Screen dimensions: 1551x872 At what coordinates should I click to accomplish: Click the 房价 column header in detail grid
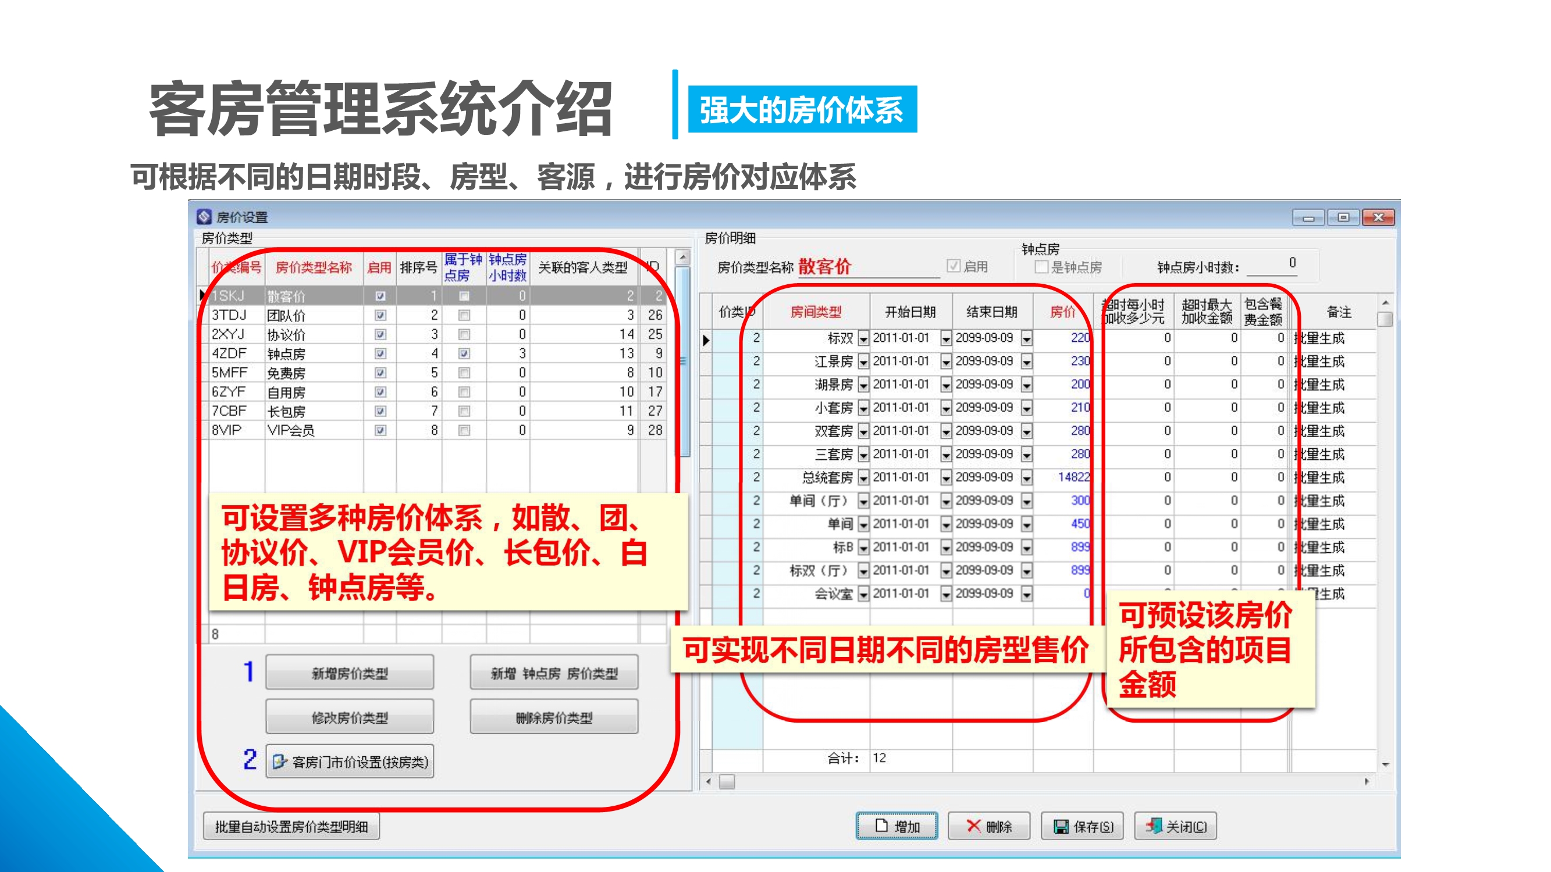[x=1062, y=312]
